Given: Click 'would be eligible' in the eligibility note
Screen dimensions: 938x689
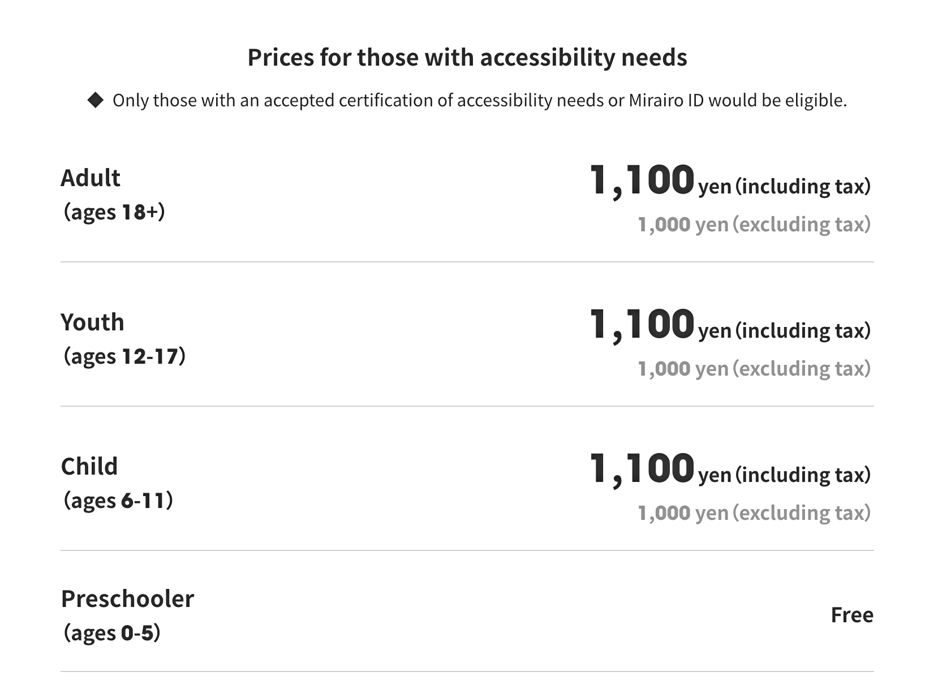Looking at the screenshot, I should click(777, 101).
